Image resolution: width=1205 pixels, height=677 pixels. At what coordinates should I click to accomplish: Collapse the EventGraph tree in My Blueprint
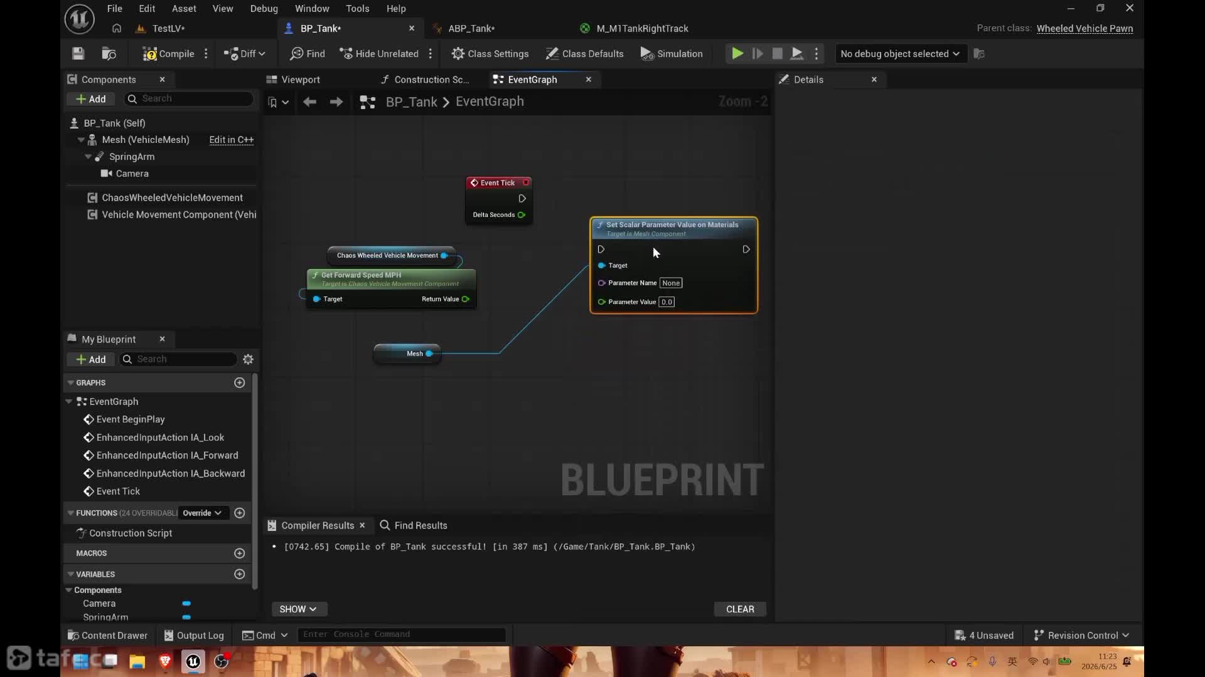click(x=69, y=401)
